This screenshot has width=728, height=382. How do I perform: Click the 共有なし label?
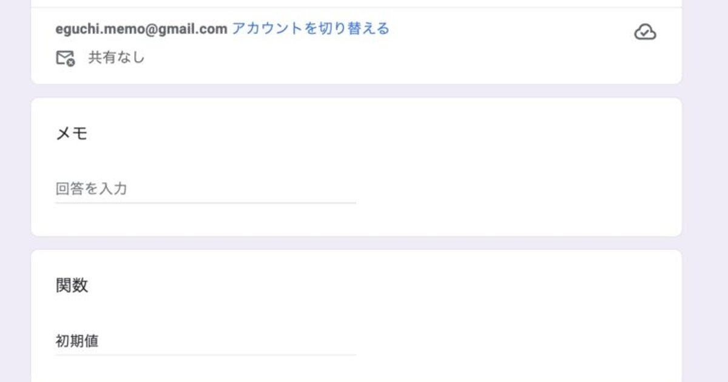(x=116, y=58)
